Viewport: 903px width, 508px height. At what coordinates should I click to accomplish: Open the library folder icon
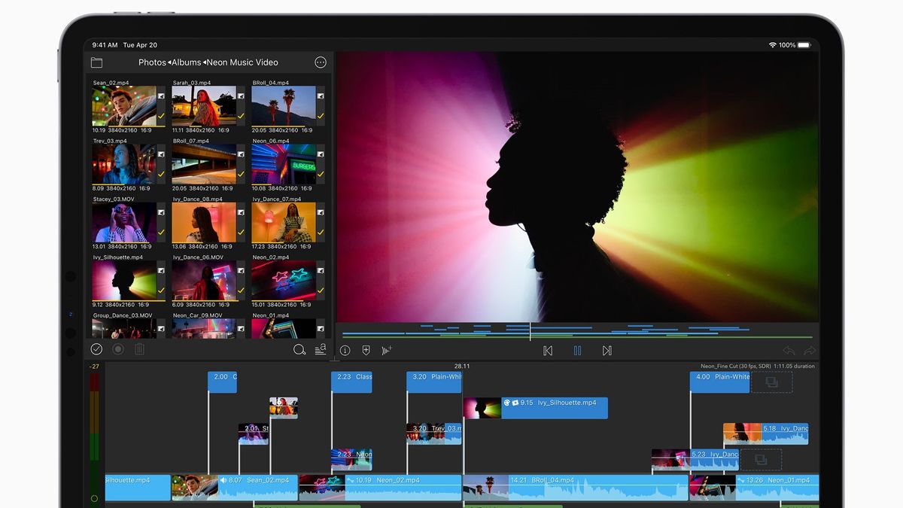pos(96,62)
